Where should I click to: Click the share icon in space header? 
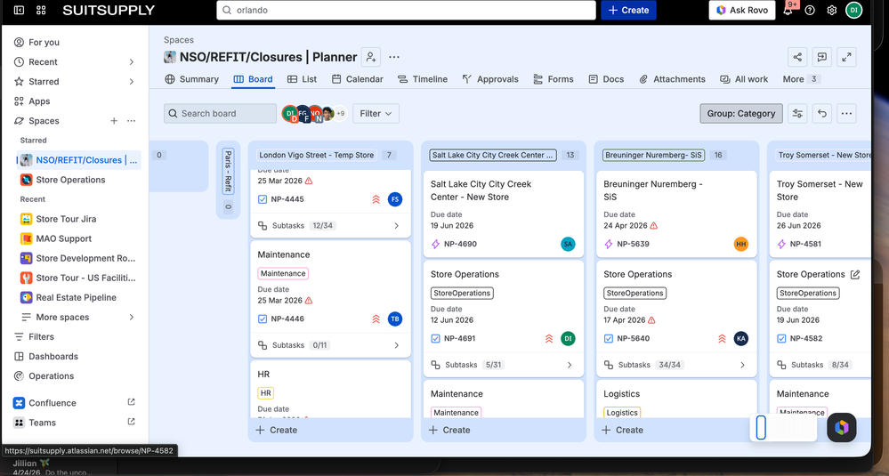tap(797, 57)
